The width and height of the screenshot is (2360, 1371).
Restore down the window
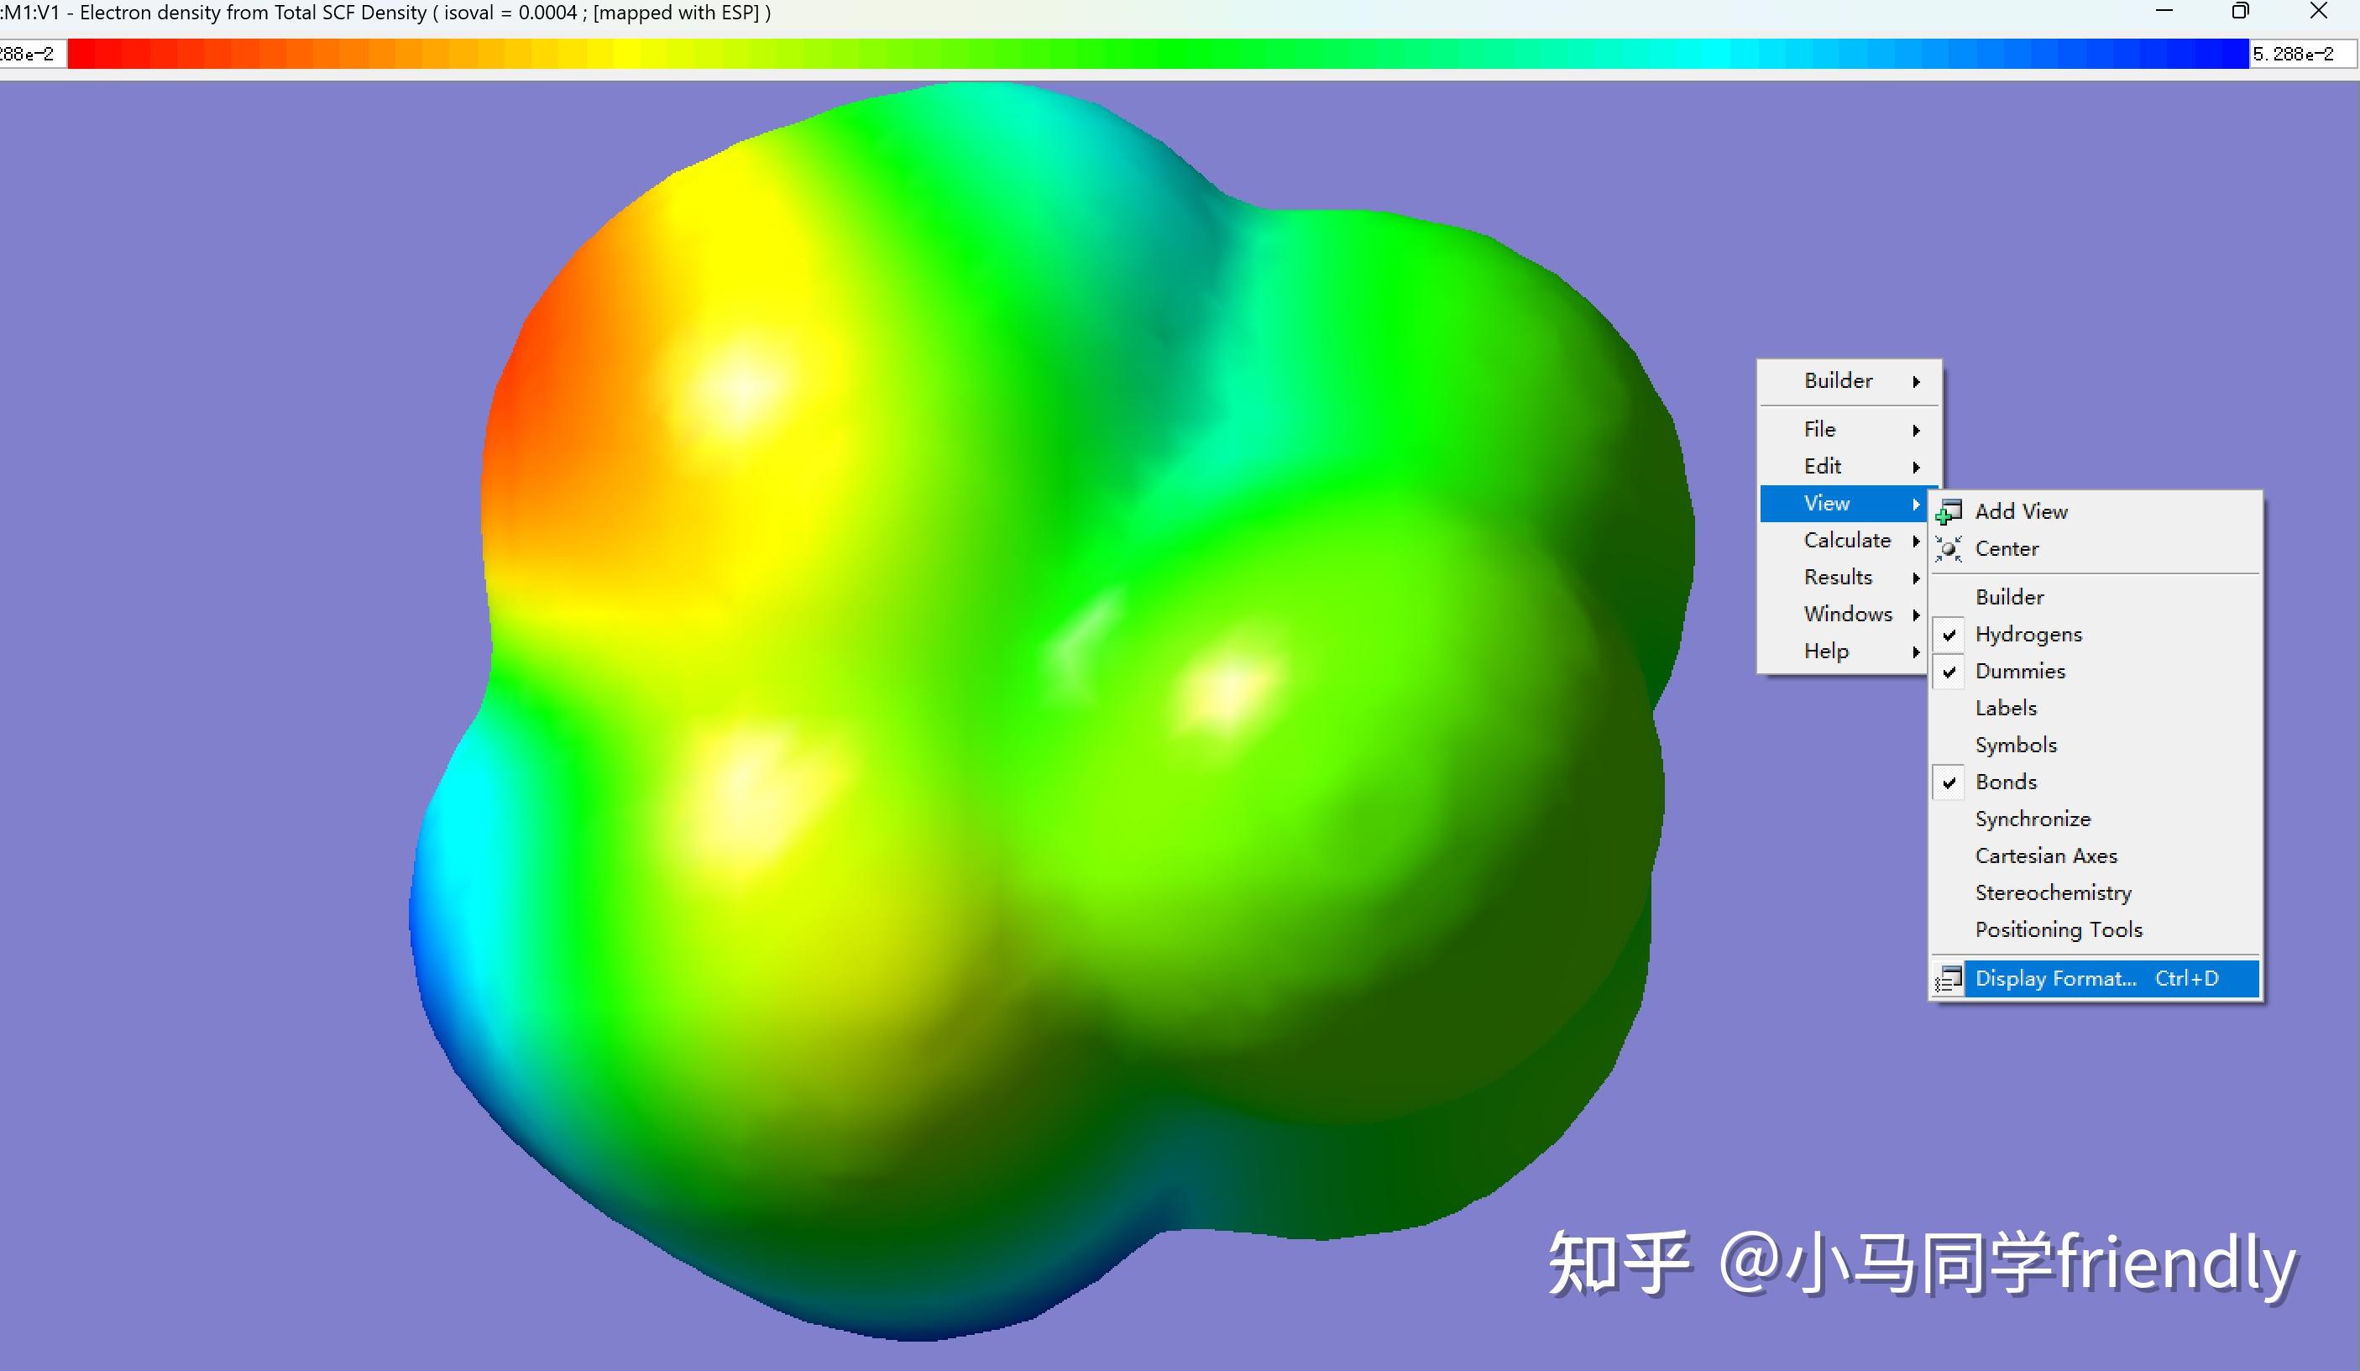tap(2240, 13)
